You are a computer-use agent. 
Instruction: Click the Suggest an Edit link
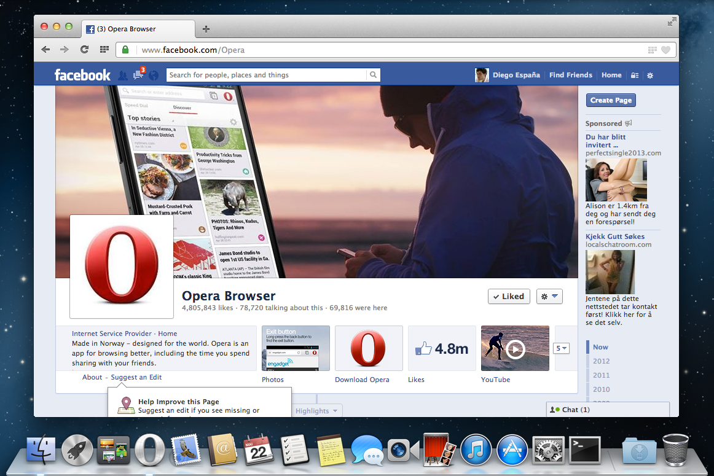coord(136,377)
